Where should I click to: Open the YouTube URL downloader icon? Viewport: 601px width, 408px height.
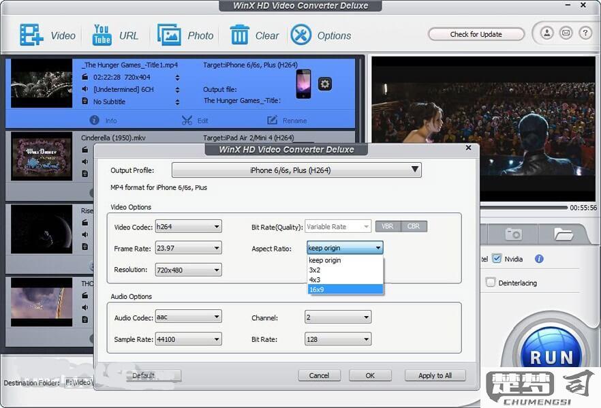[x=102, y=35]
